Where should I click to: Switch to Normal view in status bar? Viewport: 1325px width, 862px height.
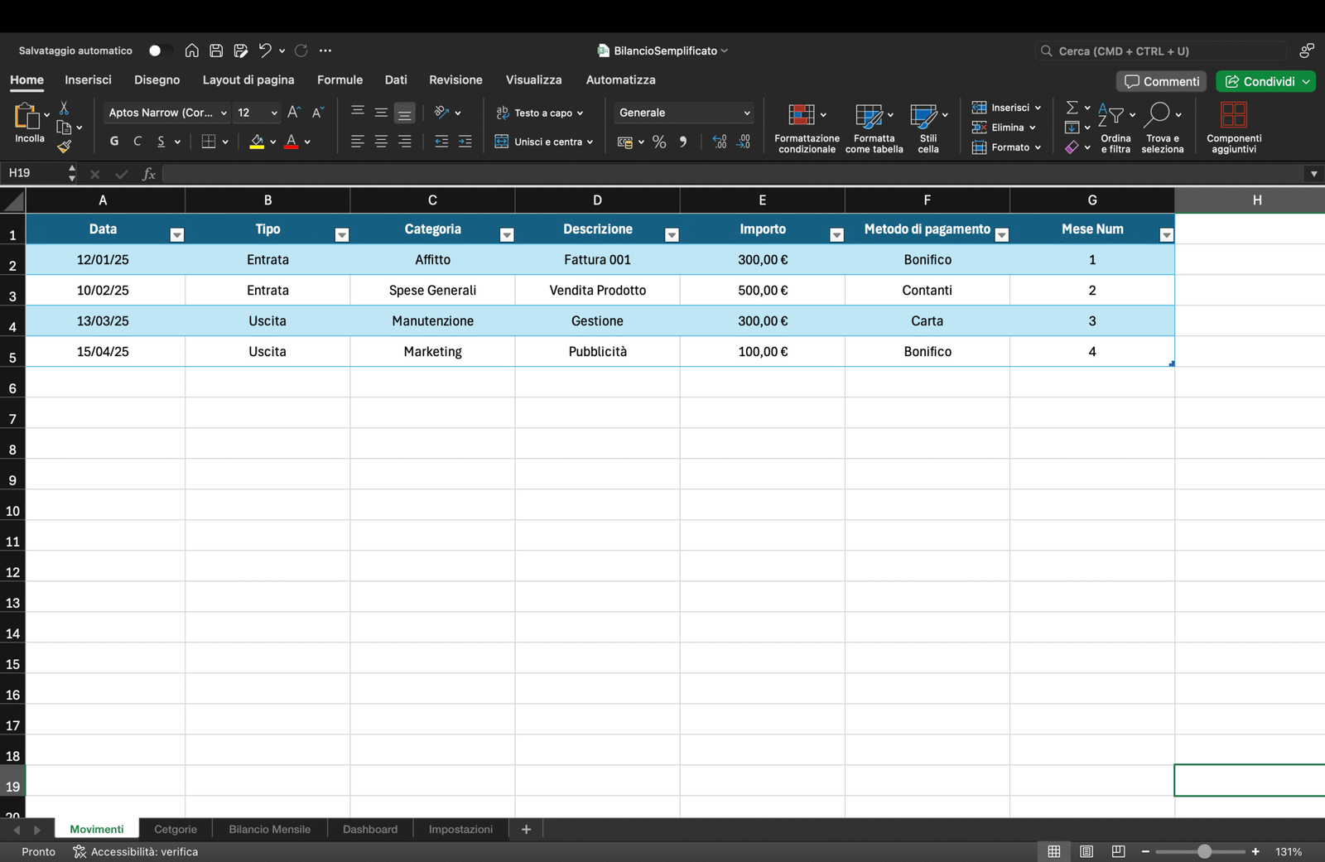click(1054, 851)
